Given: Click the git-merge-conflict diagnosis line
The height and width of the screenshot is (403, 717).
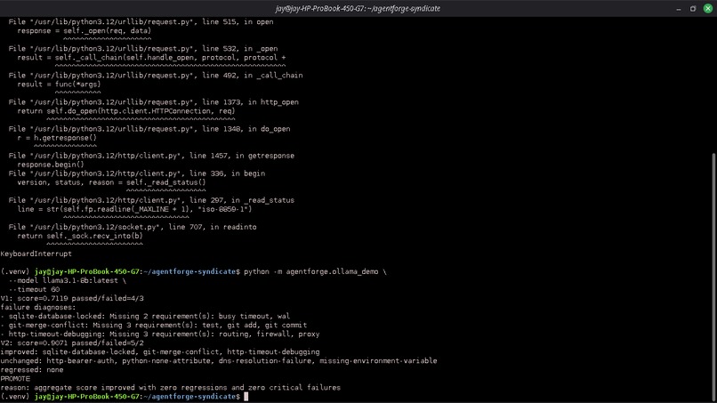Looking at the screenshot, I should (154, 326).
